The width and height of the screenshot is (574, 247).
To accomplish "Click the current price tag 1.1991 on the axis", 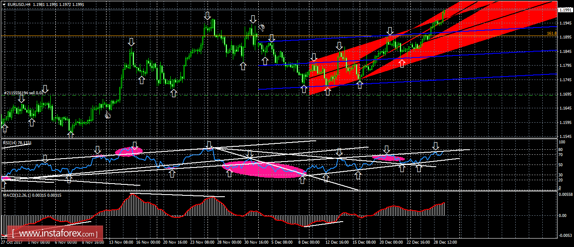I will tap(565, 9).
